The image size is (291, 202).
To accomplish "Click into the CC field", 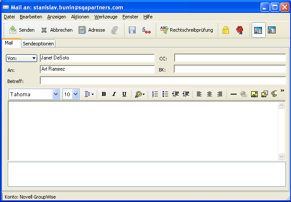I will (230, 58).
